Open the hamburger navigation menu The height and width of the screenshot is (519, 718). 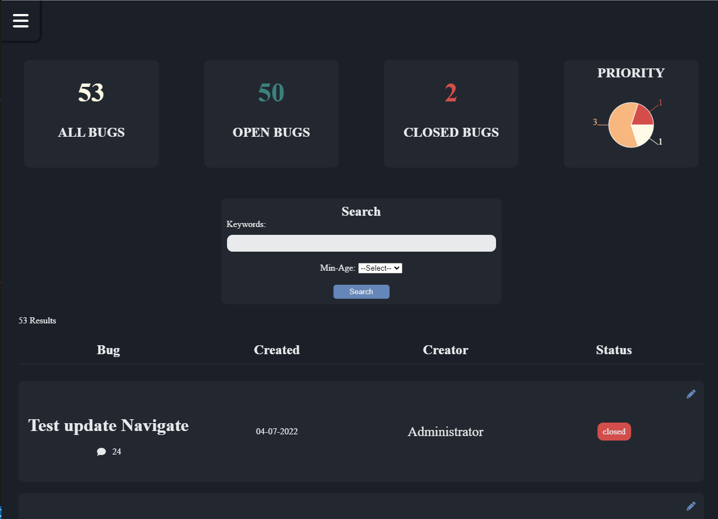[20, 20]
